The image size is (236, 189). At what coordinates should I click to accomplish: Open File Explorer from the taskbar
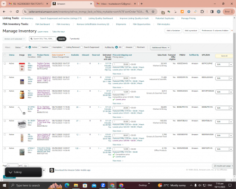coord(76,185)
